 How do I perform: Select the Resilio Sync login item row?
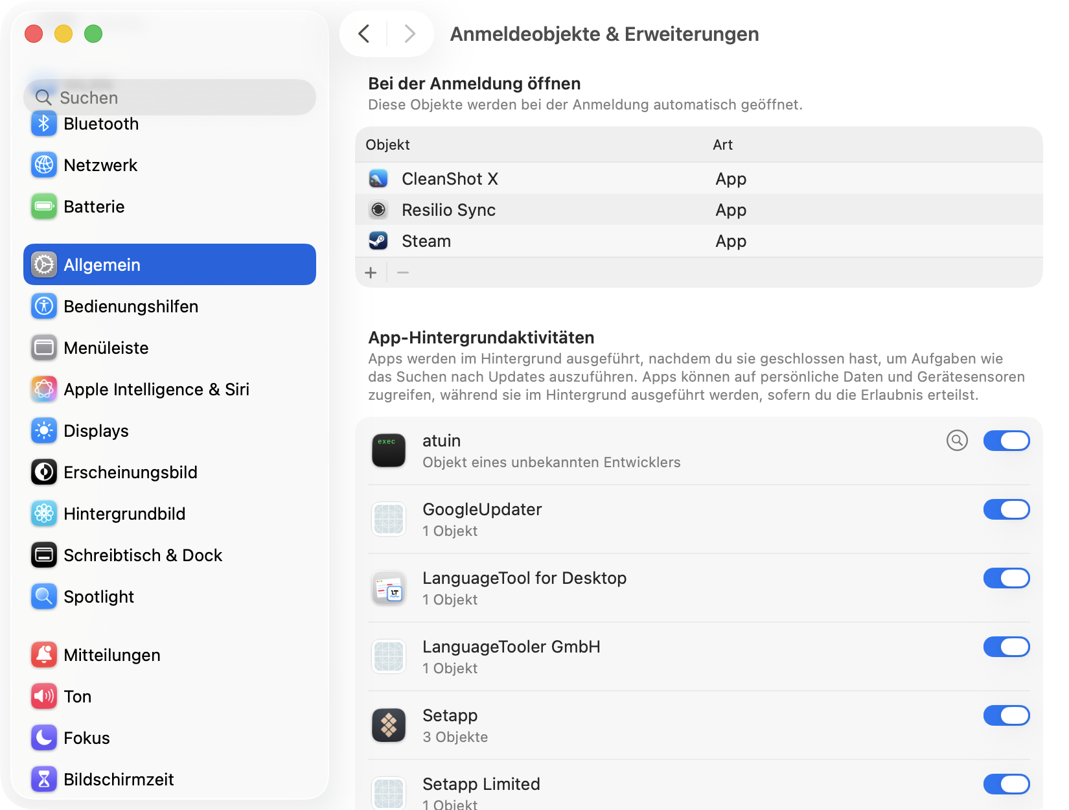click(583, 210)
